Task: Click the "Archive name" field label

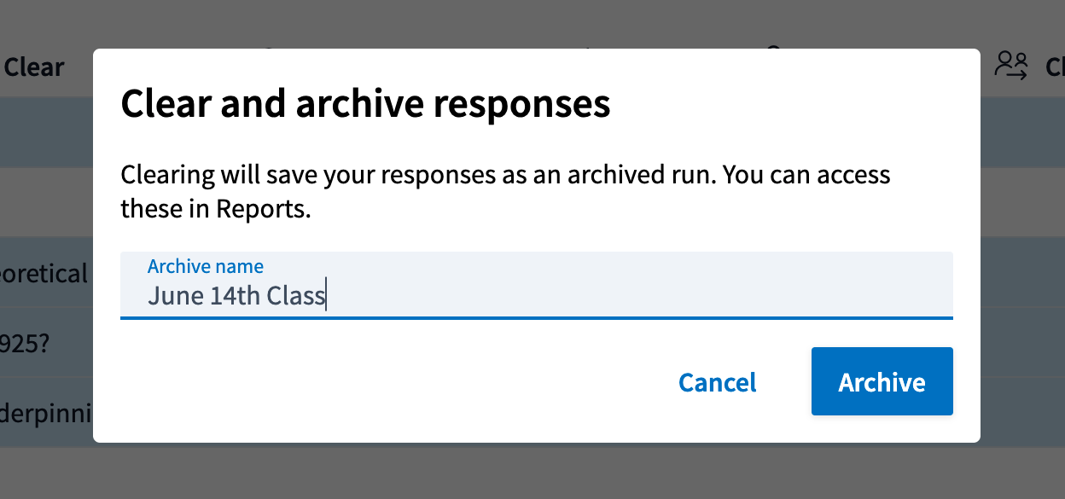Action: point(206,266)
